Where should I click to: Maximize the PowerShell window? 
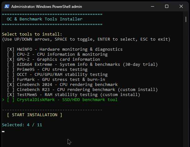[x=167, y=6]
